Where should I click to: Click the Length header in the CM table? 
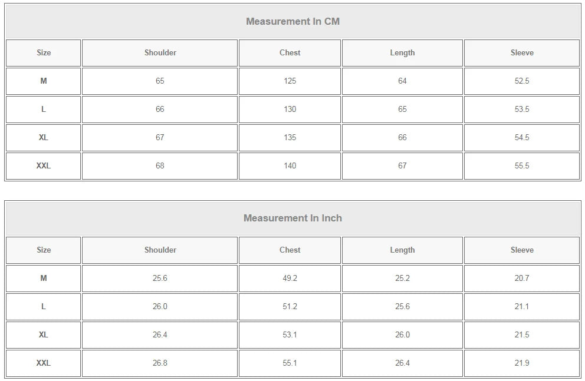click(x=402, y=52)
